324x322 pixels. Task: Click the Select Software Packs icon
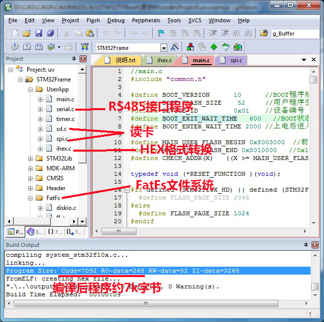(226, 47)
